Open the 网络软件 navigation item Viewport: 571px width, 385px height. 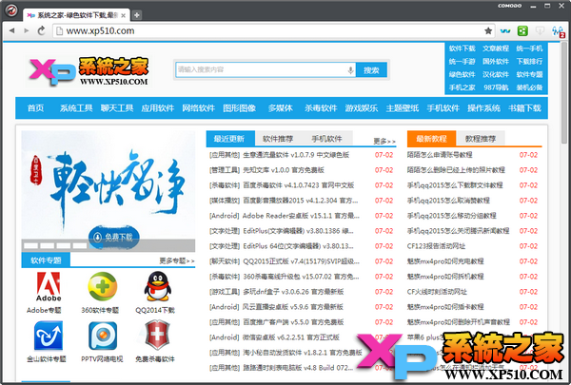pos(199,108)
